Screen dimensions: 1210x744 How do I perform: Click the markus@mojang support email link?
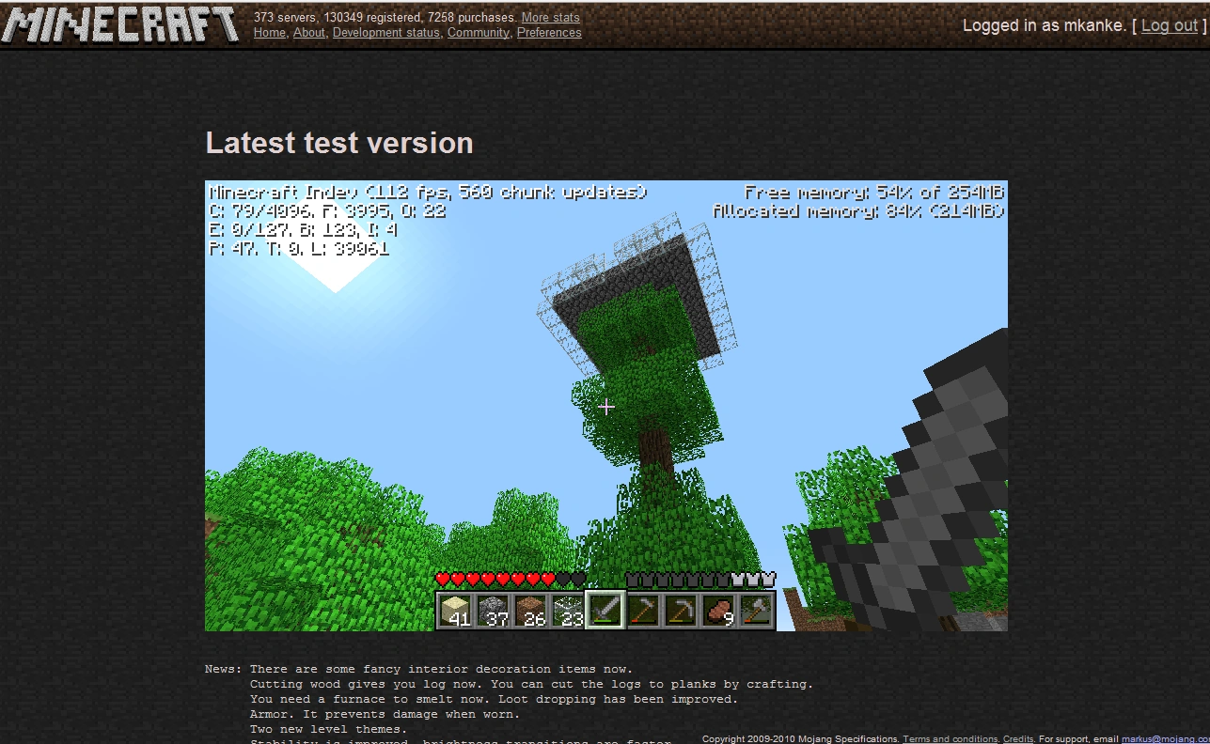1166,739
